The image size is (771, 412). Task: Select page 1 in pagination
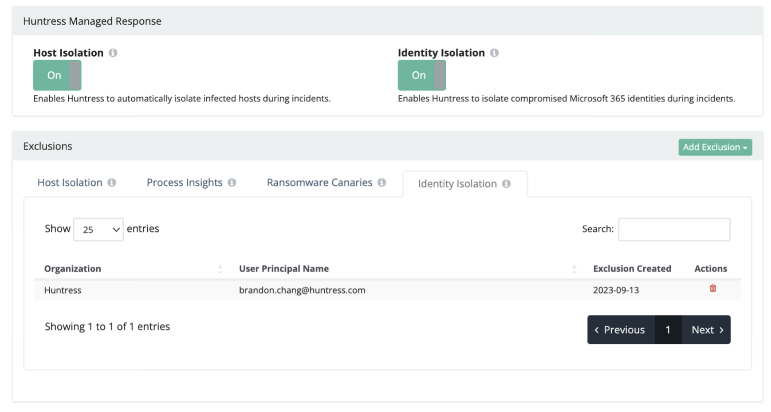(x=668, y=330)
